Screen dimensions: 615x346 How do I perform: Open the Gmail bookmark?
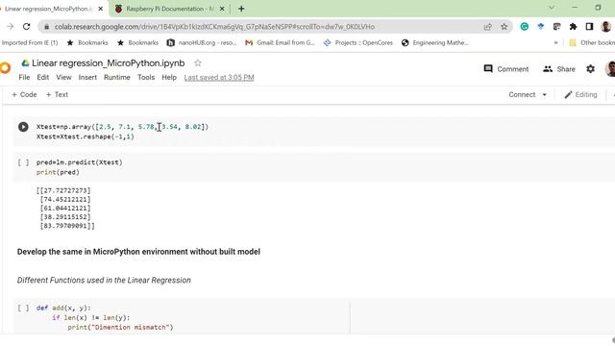280,42
